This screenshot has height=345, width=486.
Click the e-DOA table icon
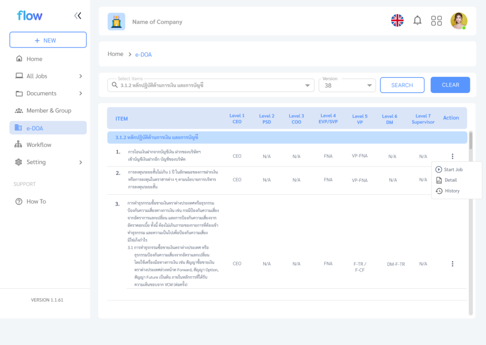(19, 127)
